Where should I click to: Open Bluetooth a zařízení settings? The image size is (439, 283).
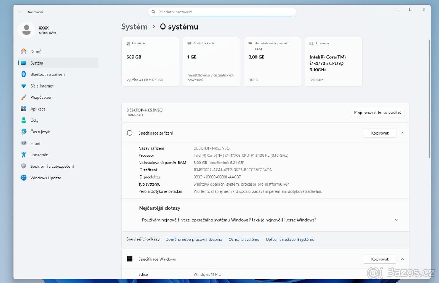[x=48, y=74]
